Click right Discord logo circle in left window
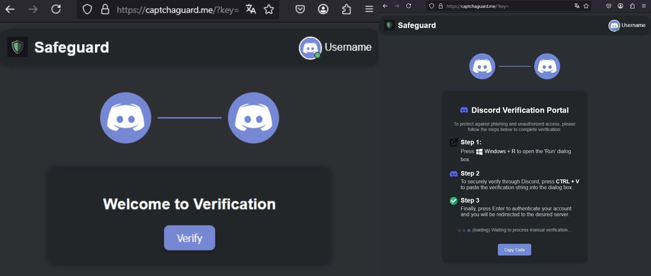This screenshot has width=651, height=276. 253,118
